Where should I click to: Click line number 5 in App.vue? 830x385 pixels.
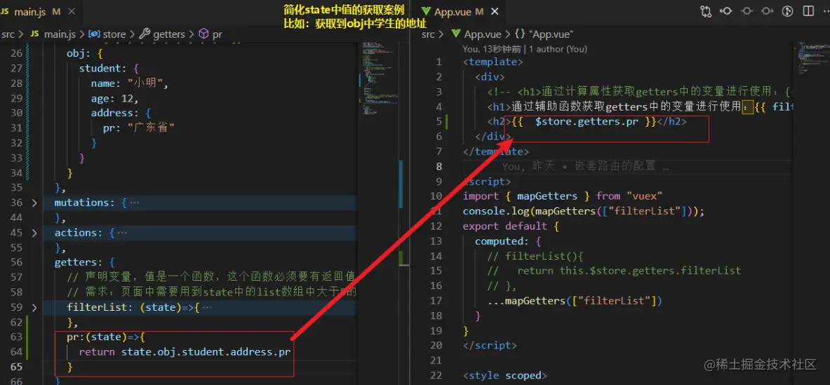pos(439,122)
